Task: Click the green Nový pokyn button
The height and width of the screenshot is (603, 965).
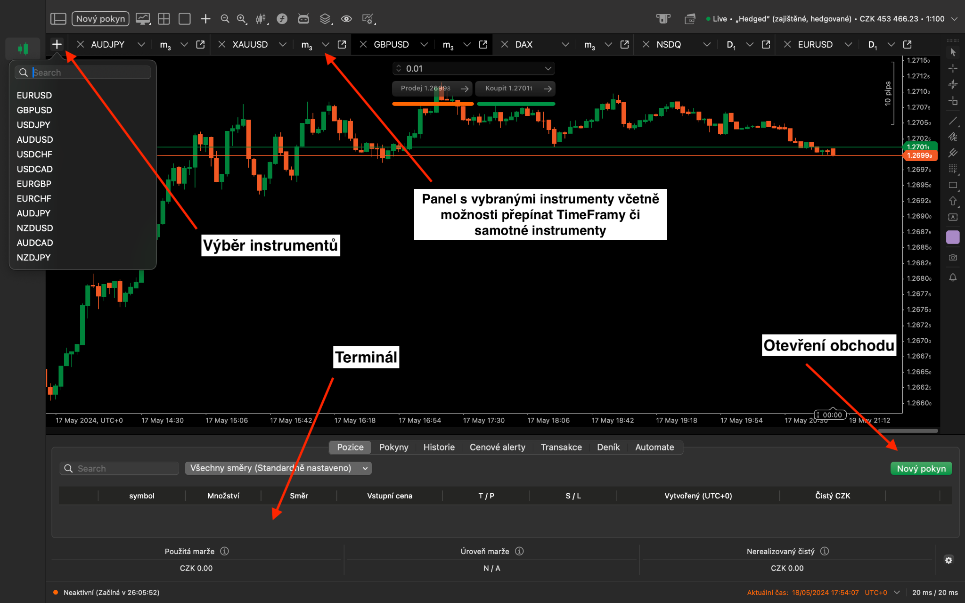Action: pos(921,468)
